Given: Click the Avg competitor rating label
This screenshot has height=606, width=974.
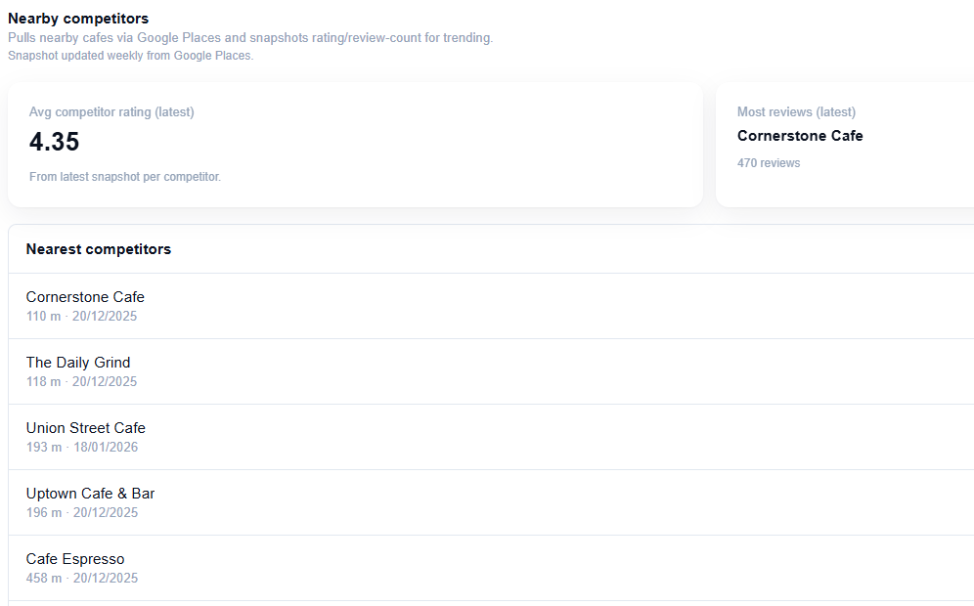Looking at the screenshot, I should click(111, 112).
